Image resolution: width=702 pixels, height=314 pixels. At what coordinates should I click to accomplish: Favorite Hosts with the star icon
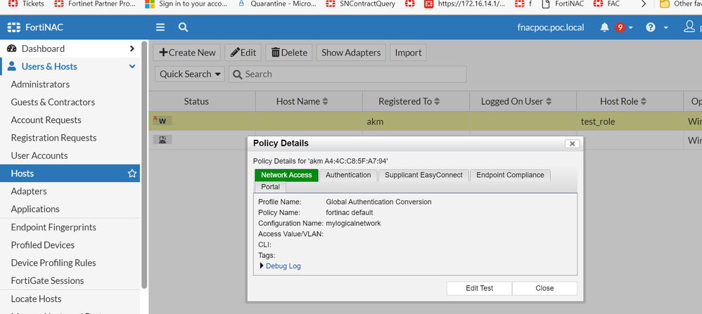[132, 174]
